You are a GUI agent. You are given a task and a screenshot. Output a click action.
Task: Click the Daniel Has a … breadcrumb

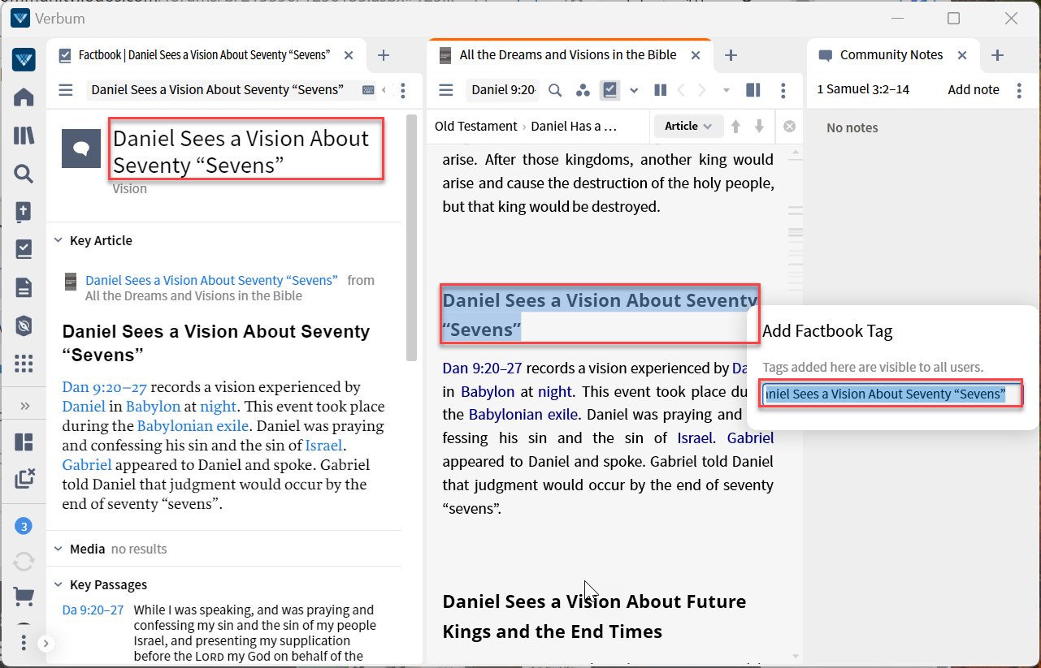574,126
